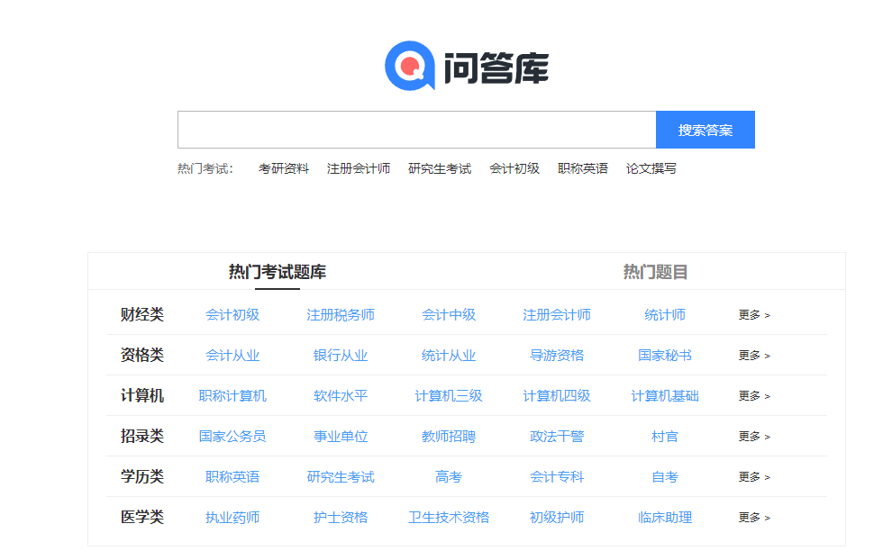
Task: Open the 会计中级 link
Action: 449,314
